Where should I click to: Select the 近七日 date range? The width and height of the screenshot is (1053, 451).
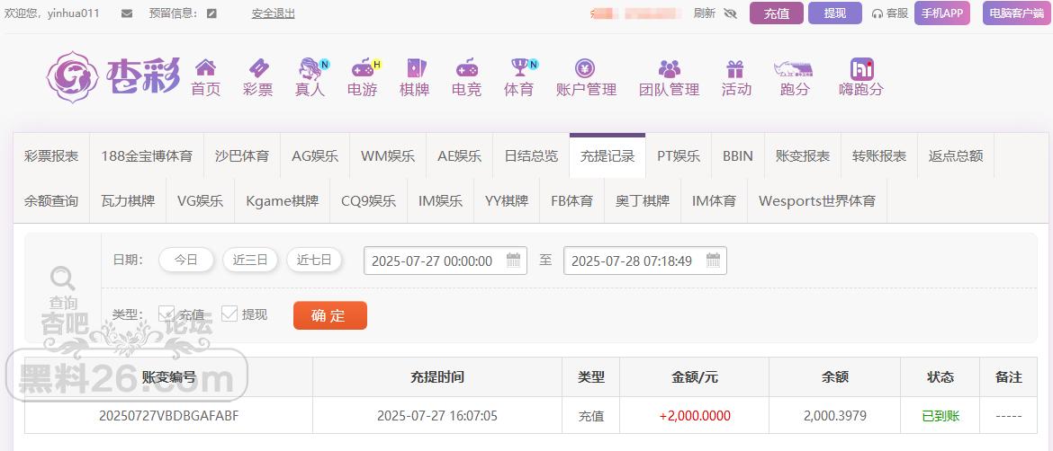[x=314, y=260]
